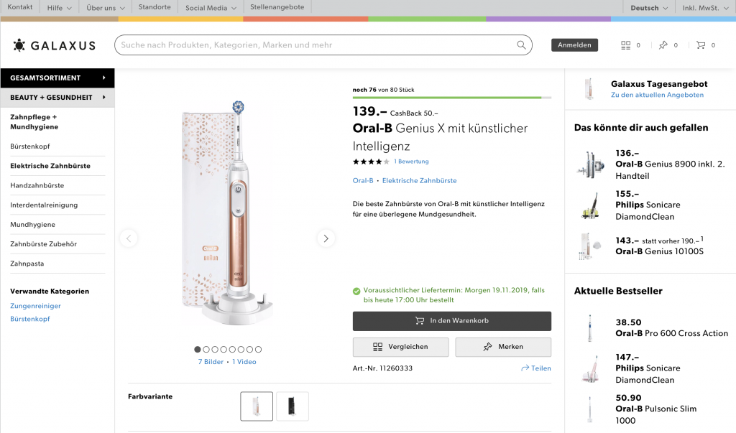Image resolution: width=736 pixels, height=433 pixels.
Task: Click the Anmelden login button
Action: pyautogui.click(x=574, y=45)
